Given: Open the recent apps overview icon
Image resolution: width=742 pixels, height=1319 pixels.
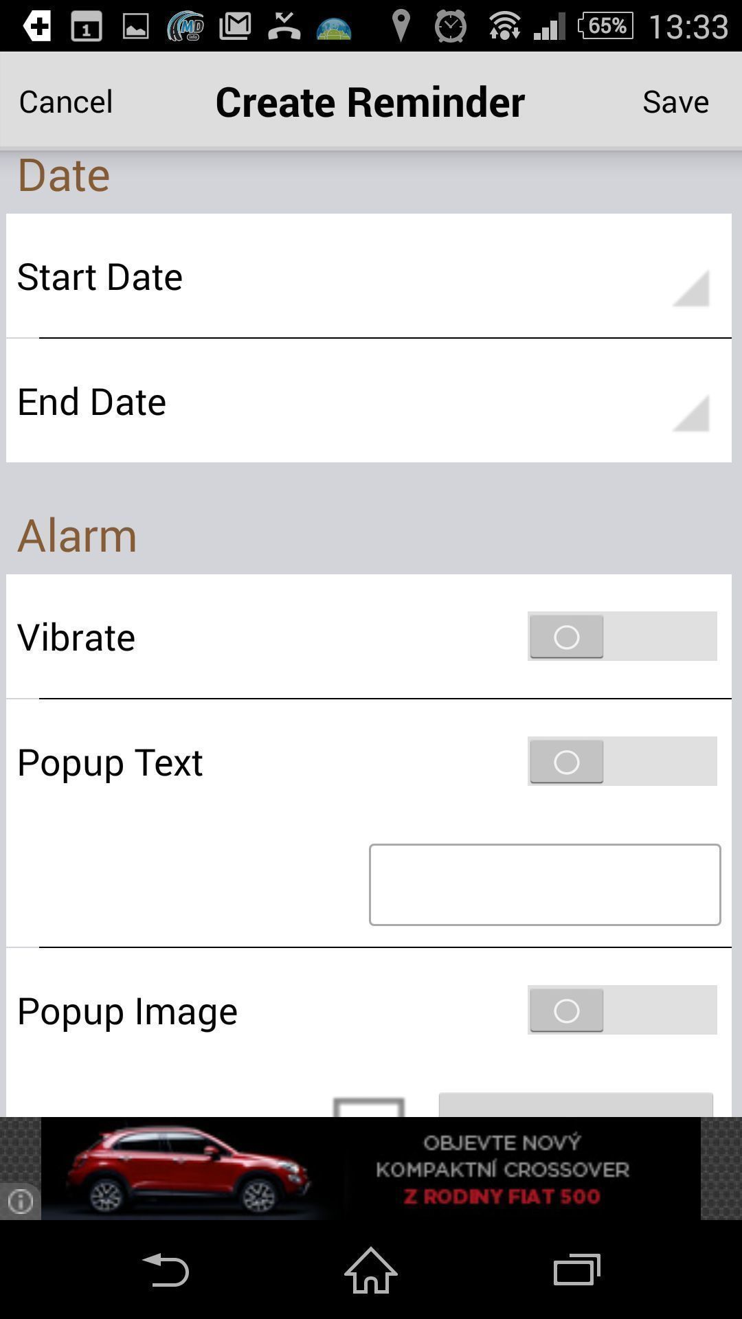Looking at the screenshot, I should pyautogui.click(x=577, y=1270).
